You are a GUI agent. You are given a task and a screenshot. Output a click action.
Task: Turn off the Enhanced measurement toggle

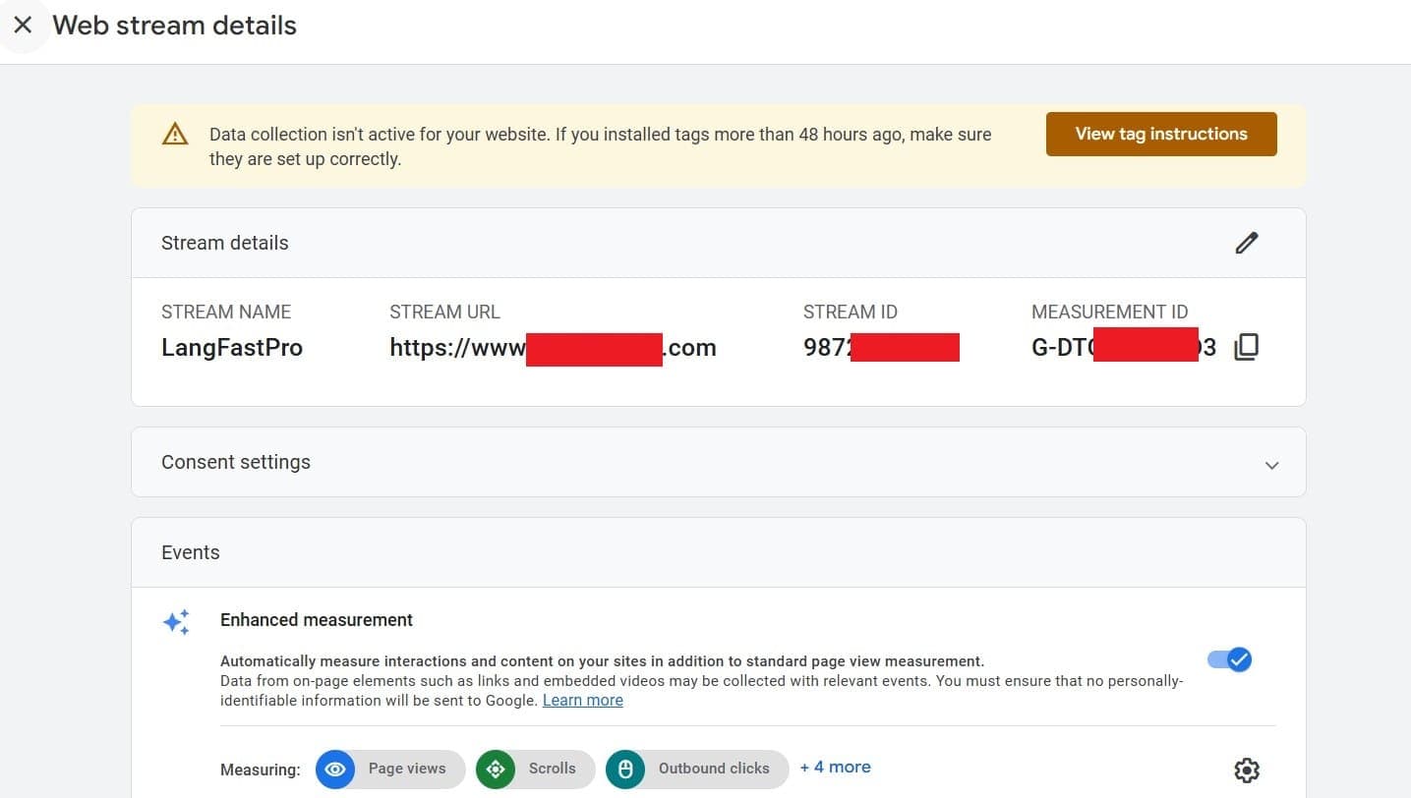coord(1230,659)
